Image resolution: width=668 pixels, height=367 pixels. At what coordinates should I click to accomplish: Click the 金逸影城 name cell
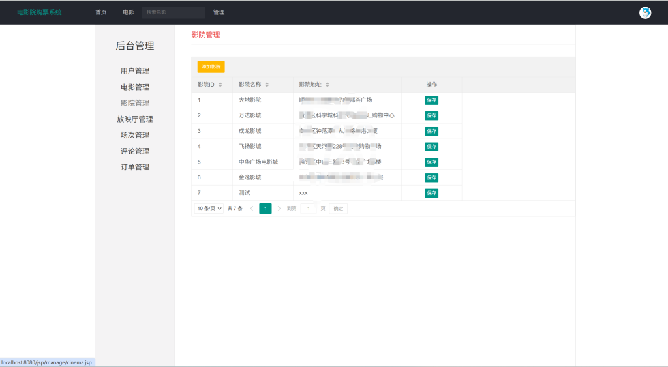[x=263, y=177]
